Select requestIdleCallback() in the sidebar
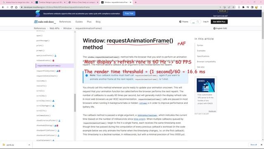This screenshot has height=149, width=264. click(x=47, y=76)
